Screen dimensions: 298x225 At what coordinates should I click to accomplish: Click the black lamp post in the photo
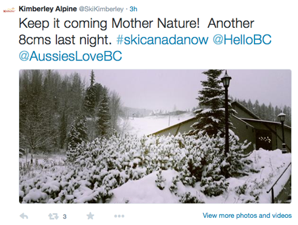(226, 115)
